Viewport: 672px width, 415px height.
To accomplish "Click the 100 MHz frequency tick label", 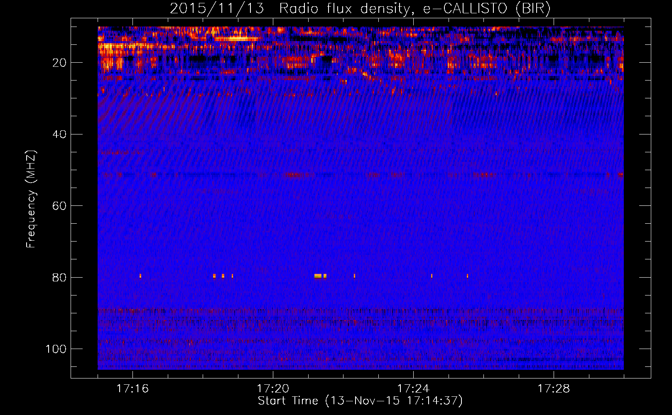I will click(56, 349).
